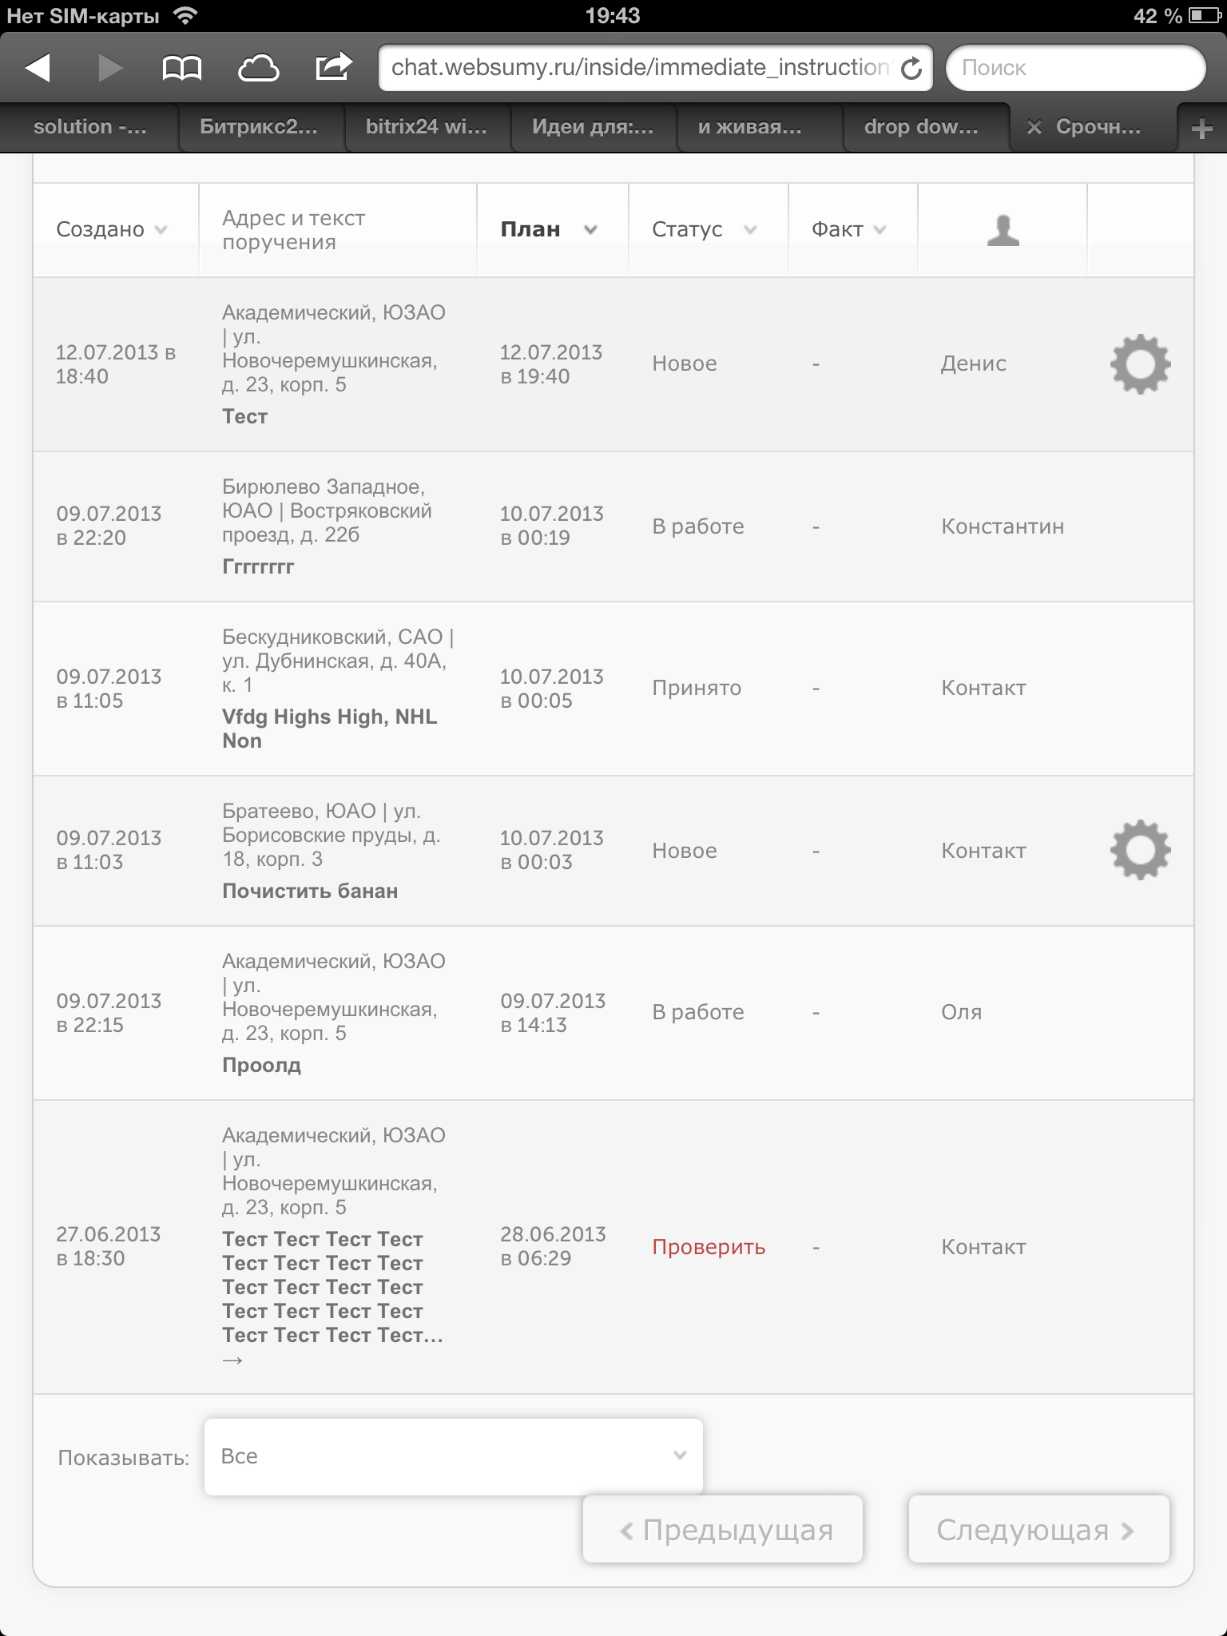Screen dimensions: 1227x1636
Task: Go to Следующая page
Action: 1038,1530
